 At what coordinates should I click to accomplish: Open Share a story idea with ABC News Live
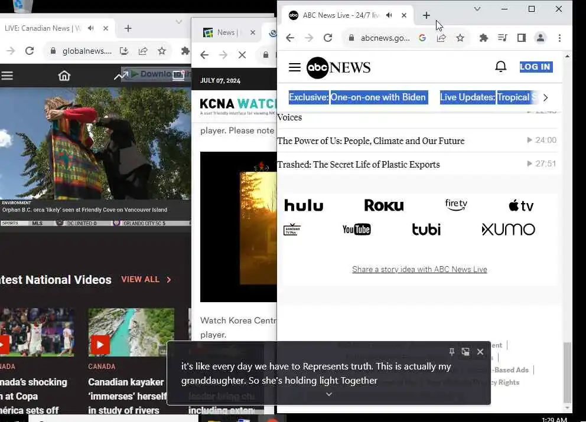(419, 269)
